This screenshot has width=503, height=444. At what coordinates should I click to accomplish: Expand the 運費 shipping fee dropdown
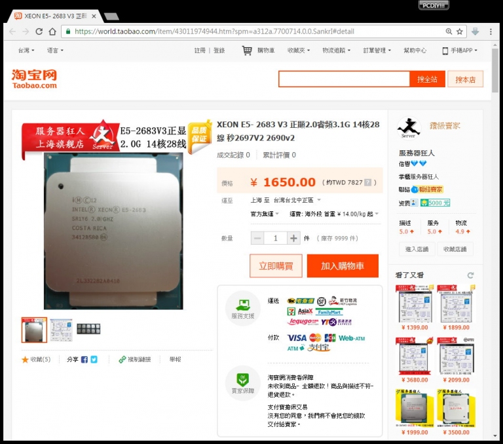(334, 214)
